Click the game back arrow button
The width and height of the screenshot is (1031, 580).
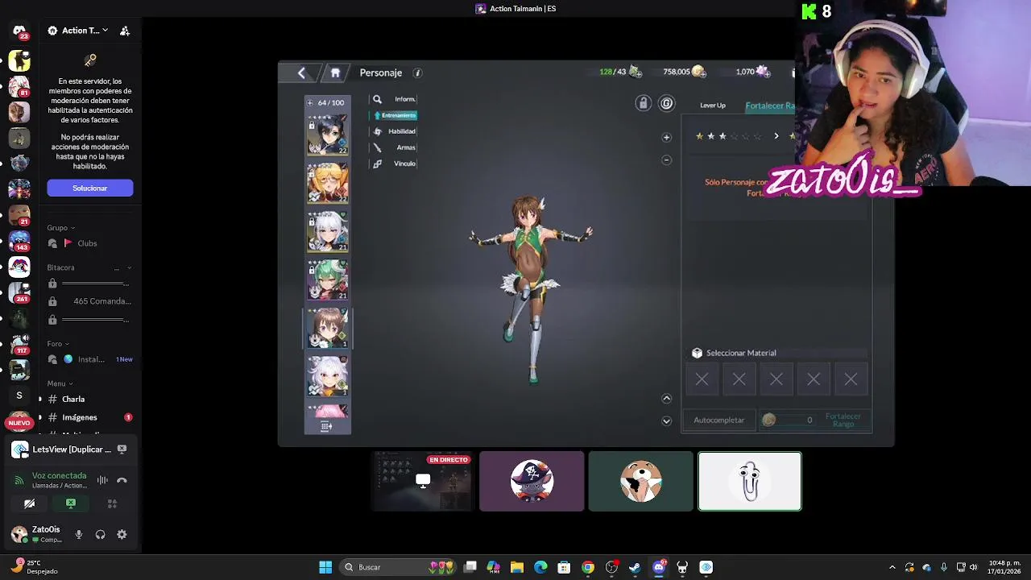[x=301, y=72]
